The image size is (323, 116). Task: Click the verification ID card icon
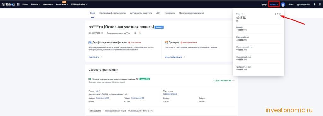(166, 42)
